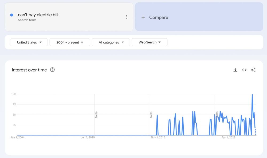Click the chart line spike near Nov 2016

coord(157,115)
